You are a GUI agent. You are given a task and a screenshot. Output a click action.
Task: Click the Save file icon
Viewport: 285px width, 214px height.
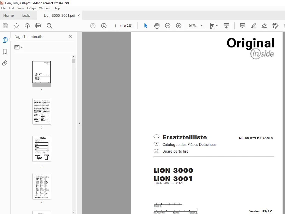coord(5,26)
